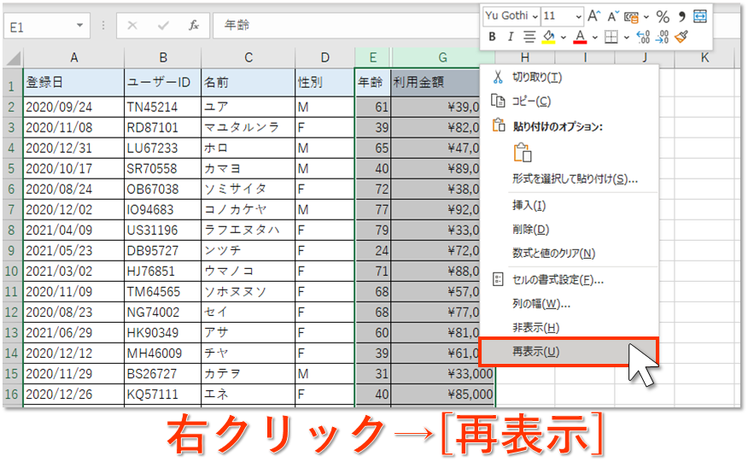Expand accounting format dropdown arrow
This screenshot has width=748, height=468.
[646, 17]
